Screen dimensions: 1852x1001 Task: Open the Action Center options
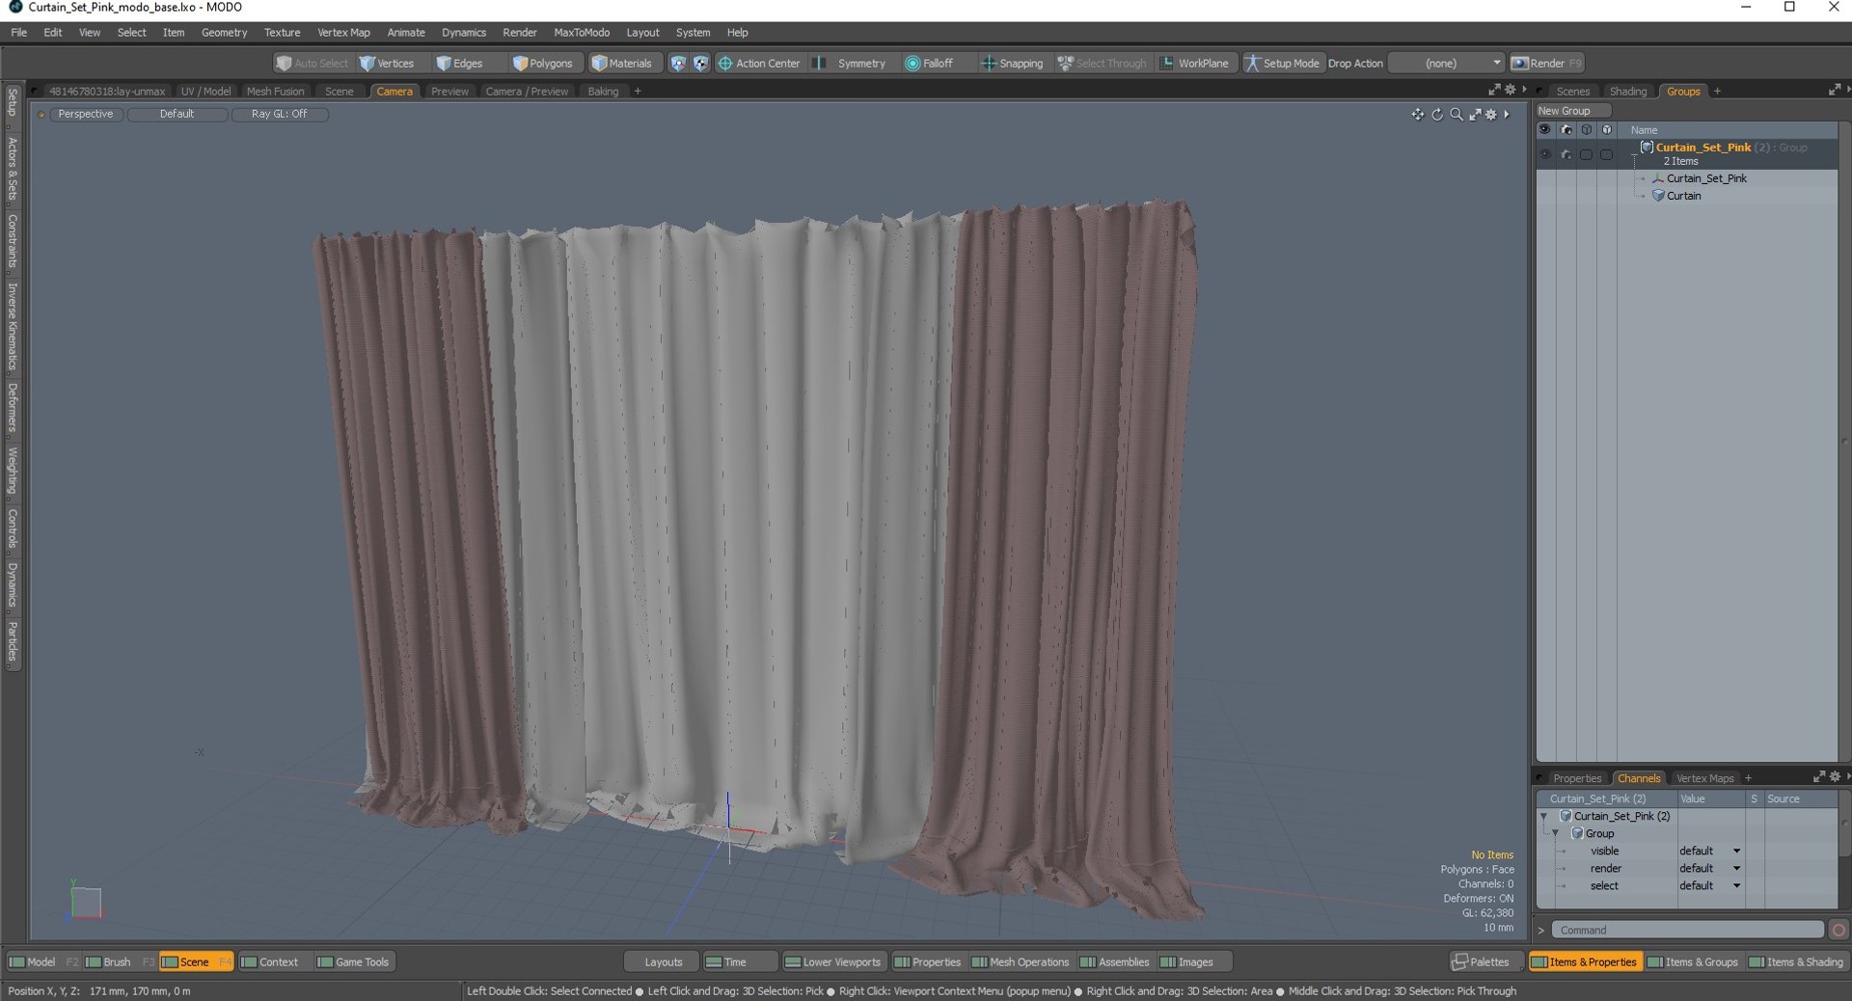tap(759, 64)
